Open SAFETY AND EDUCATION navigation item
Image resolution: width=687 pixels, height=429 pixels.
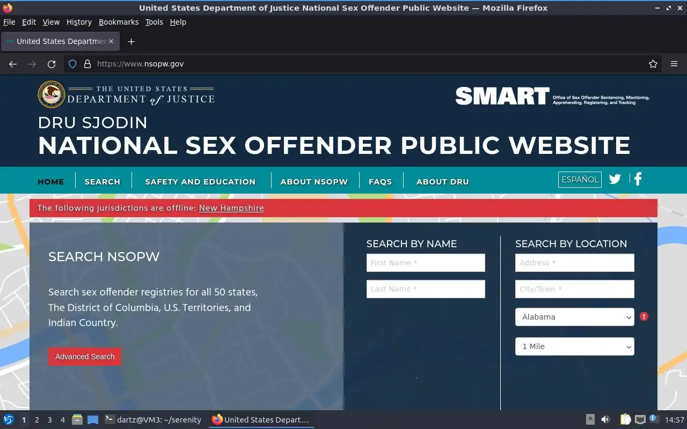(x=200, y=182)
